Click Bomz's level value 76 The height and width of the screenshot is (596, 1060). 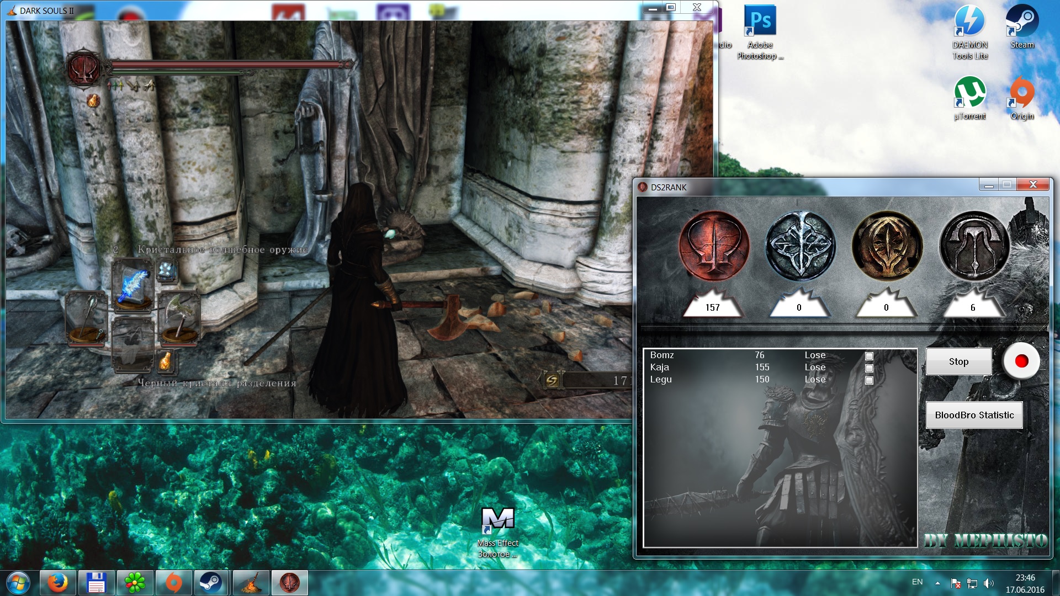tap(760, 355)
